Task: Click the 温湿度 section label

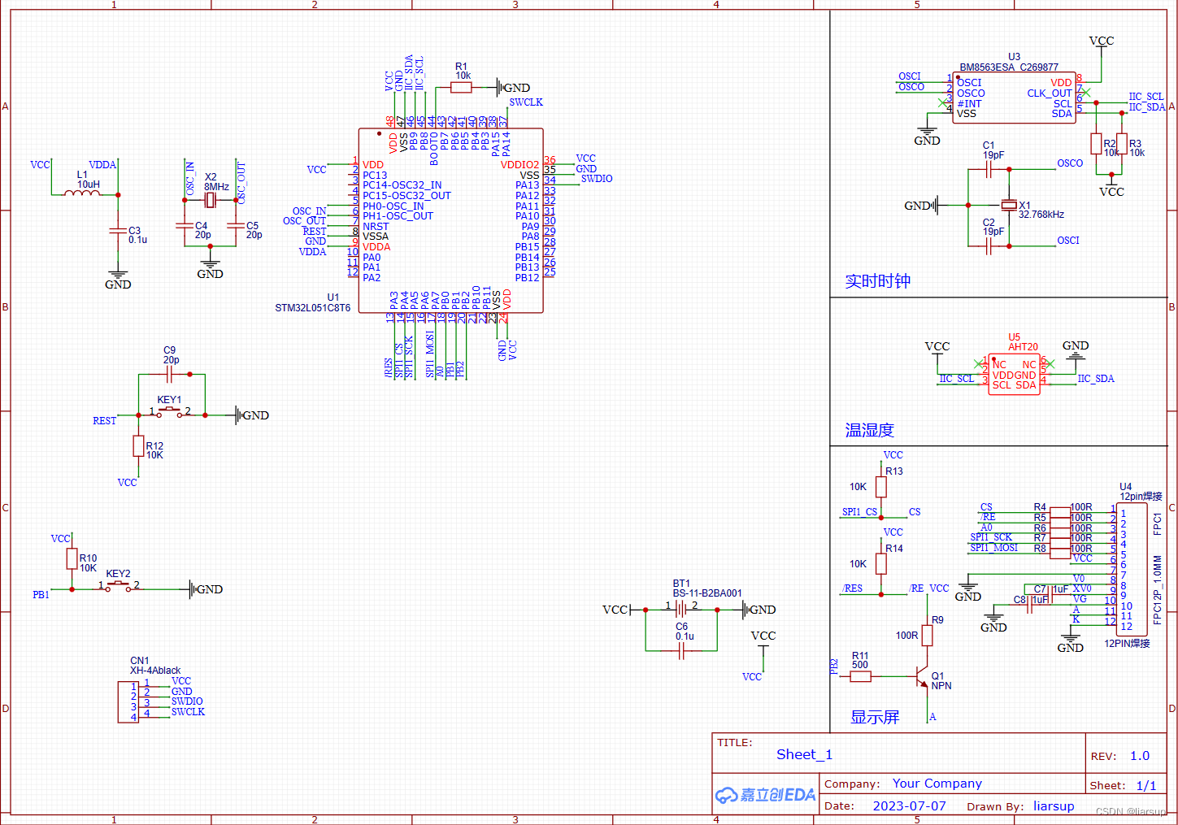Action: click(869, 430)
